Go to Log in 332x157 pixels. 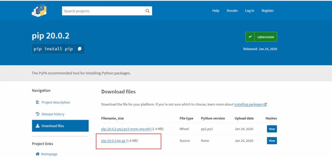pos(250,11)
